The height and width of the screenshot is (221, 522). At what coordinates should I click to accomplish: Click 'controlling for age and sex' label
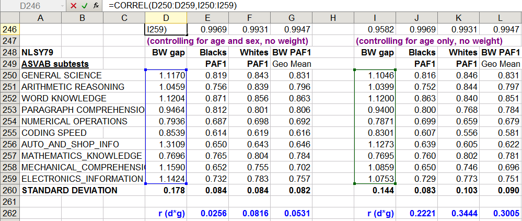[x=227, y=41]
